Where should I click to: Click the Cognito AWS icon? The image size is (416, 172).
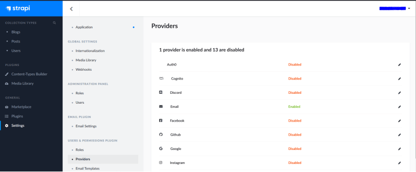point(161,78)
